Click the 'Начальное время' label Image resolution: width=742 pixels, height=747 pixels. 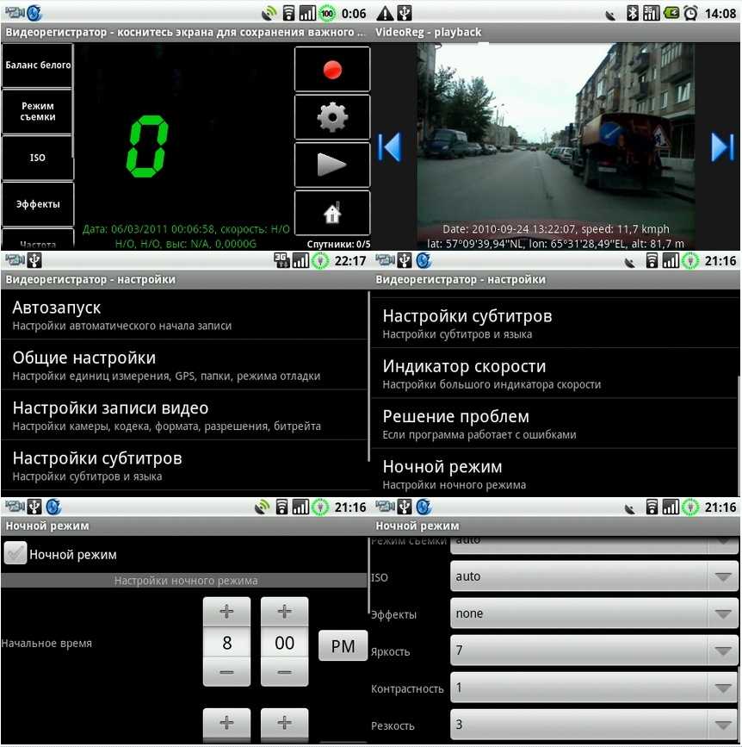point(46,643)
